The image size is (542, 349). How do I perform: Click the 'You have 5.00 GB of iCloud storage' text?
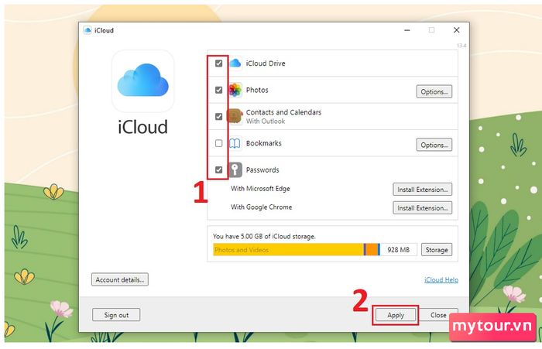(264, 236)
